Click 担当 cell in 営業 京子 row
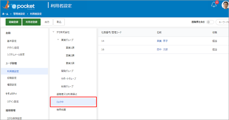Screen dimensions: 229x120 pyautogui.click(x=215, y=41)
